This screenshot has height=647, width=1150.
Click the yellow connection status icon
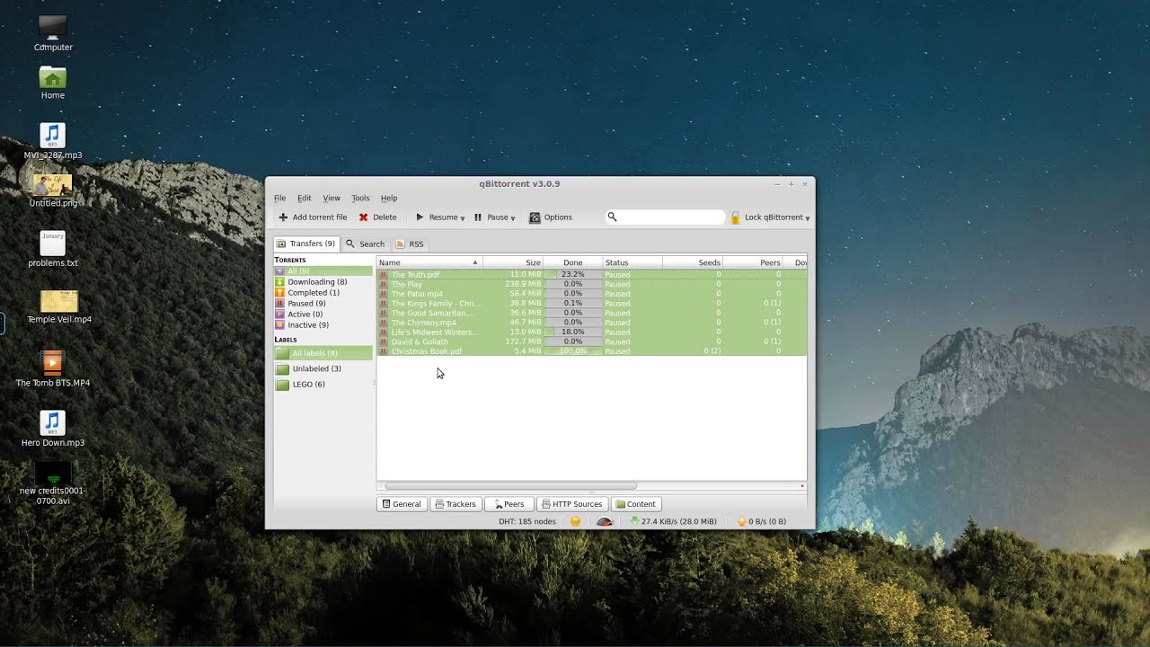(575, 521)
